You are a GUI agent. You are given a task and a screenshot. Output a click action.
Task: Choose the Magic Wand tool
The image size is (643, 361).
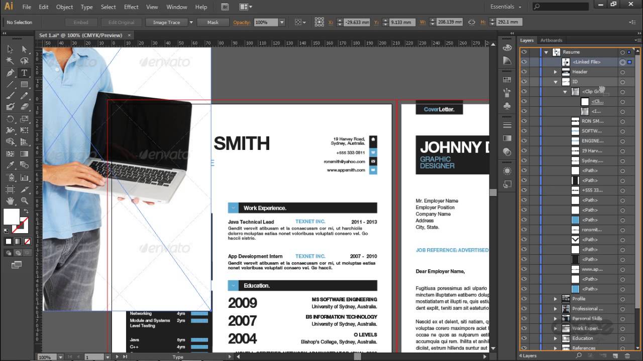tap(10, 61)
